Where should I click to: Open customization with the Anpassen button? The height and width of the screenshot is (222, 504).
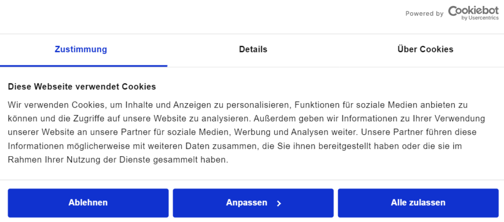253,203
